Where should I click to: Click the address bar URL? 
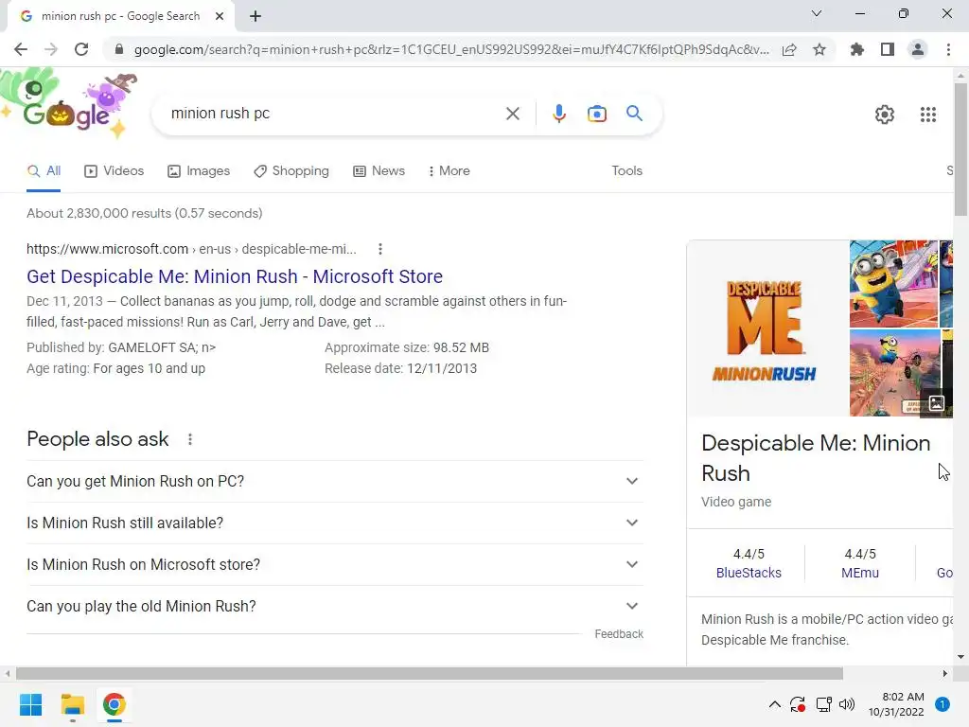451,49
